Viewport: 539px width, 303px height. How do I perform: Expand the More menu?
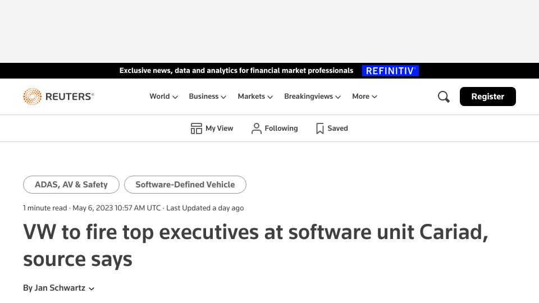(x=365, y=97)
